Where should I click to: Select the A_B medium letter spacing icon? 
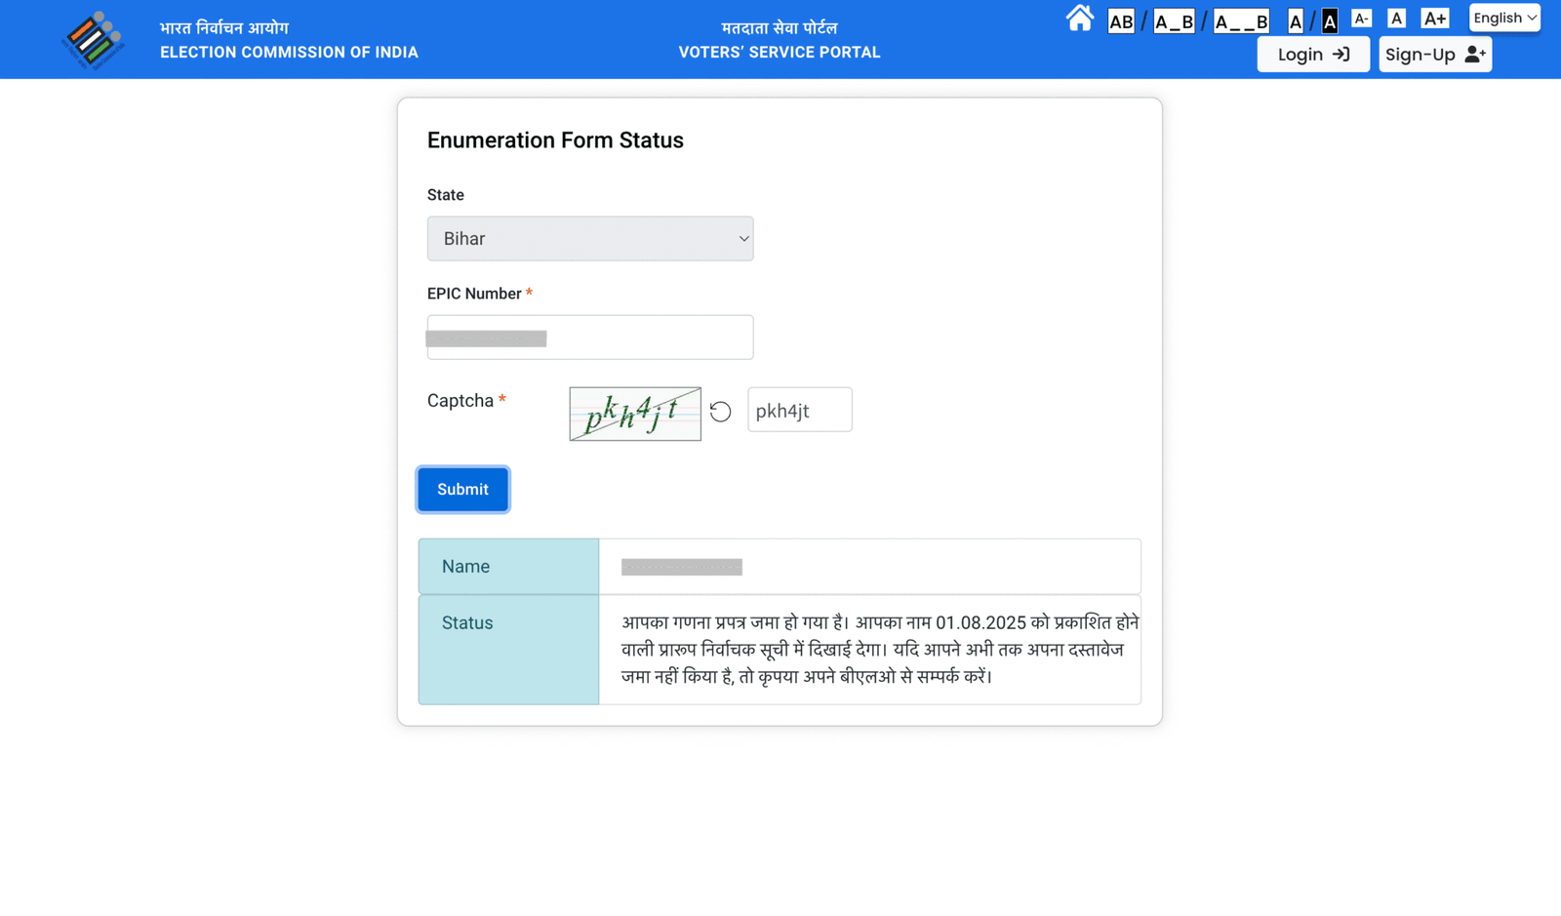click(1174, 20)
